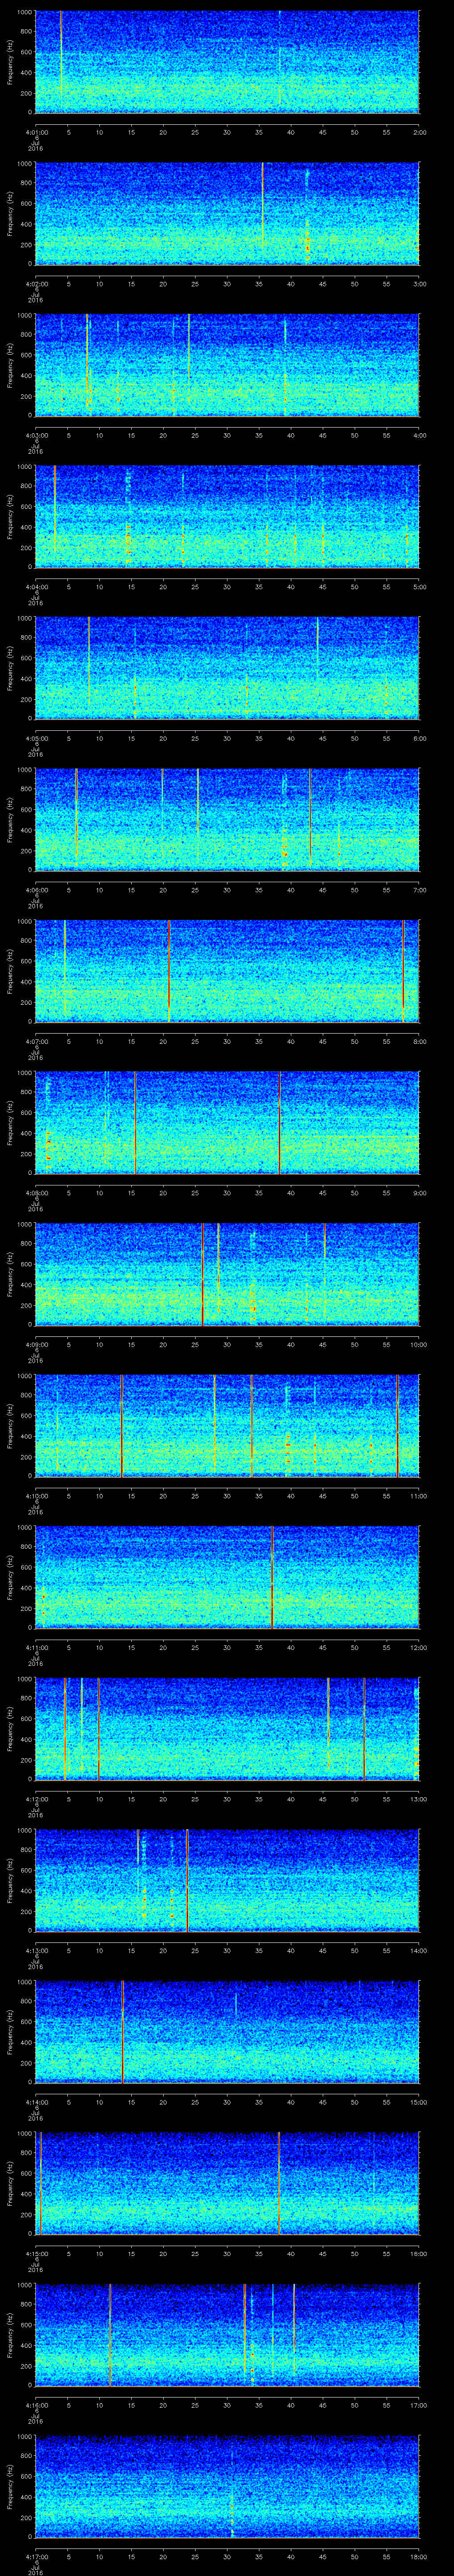454x2576 pixels.
Task: Click the 4:13:00 start time label
Action: (x=36, y=1950)
